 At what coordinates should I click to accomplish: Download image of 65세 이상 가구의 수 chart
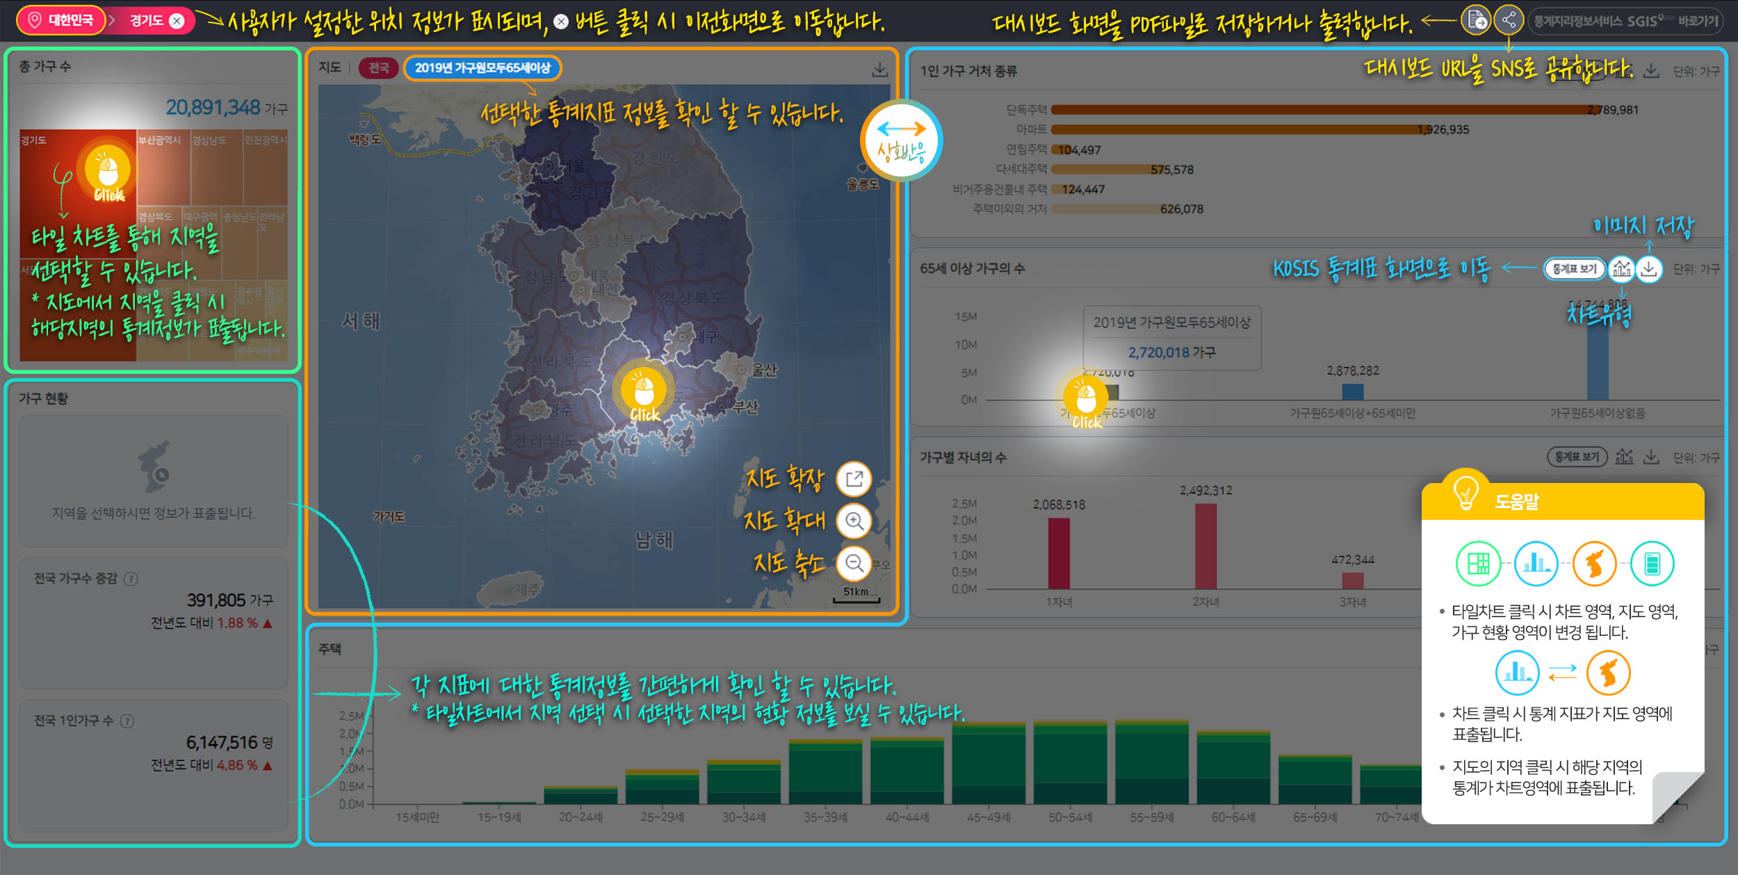pyautogui.click(x=1649, y=269)
